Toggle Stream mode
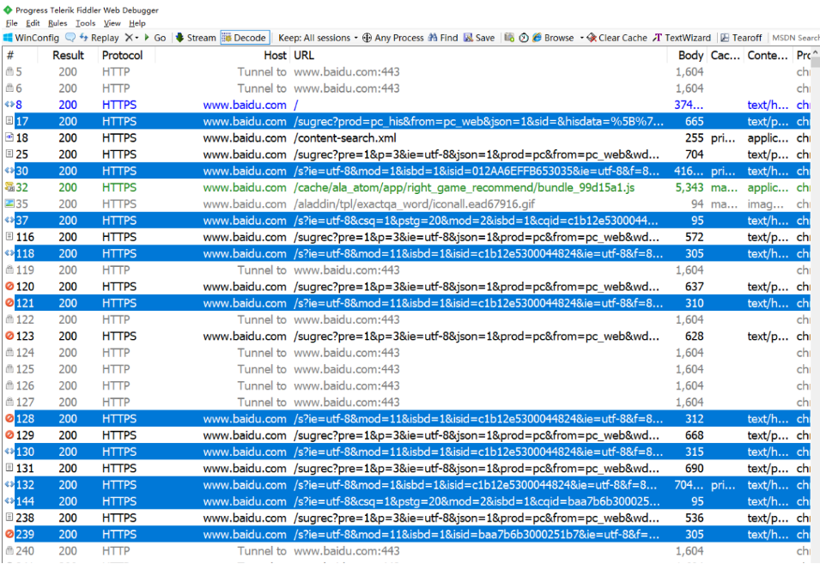Image resolution: width=820 pixels, height=570 pixels. click(x=196, y=38)
